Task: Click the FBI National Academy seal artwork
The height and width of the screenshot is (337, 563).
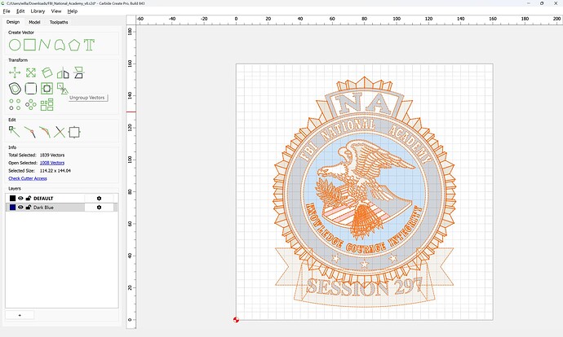Action: pyautogui.click(x=364, y=191)
